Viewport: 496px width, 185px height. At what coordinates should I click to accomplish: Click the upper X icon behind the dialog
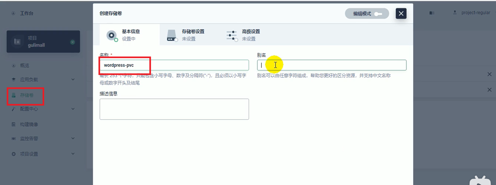coord(489,74)
